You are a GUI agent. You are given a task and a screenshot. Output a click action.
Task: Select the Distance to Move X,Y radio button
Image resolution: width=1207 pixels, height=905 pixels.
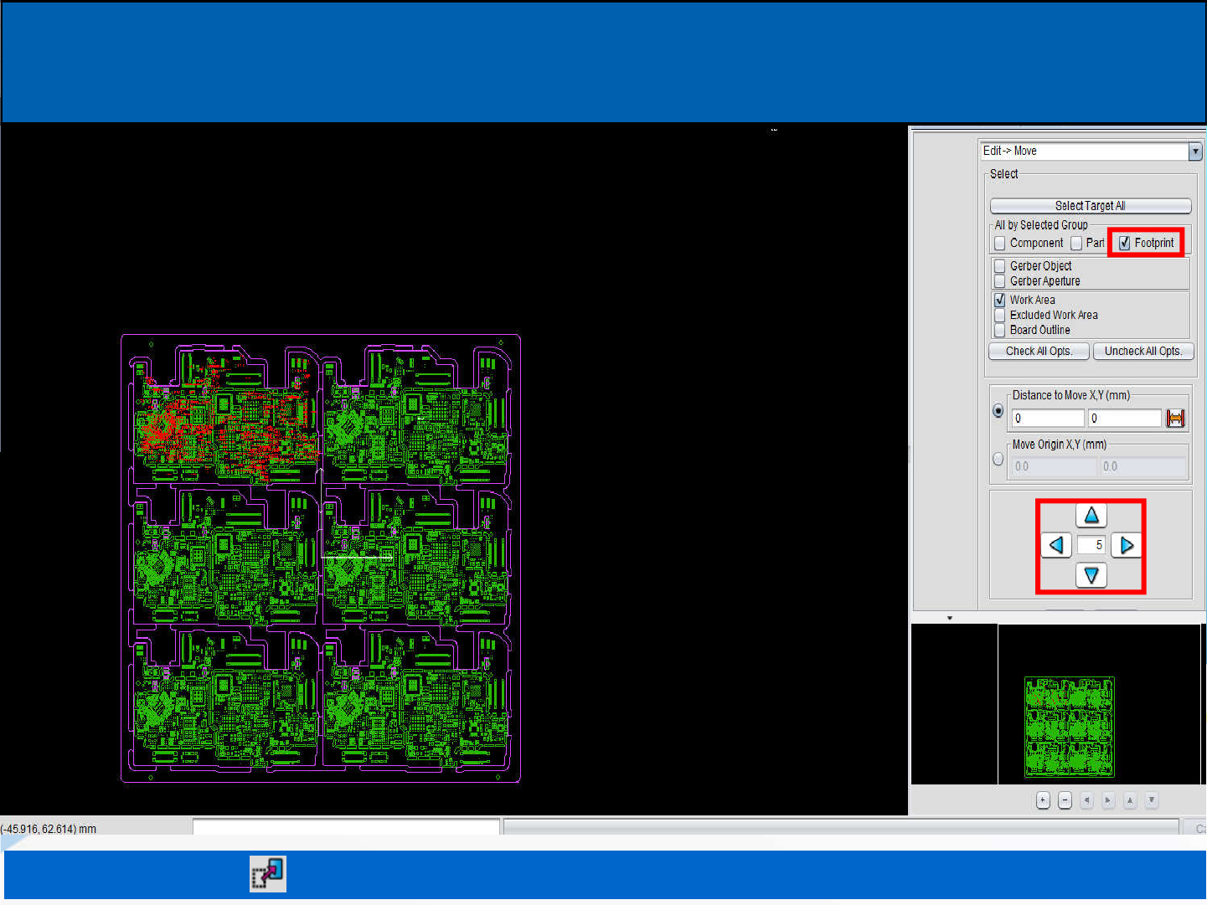998,411
